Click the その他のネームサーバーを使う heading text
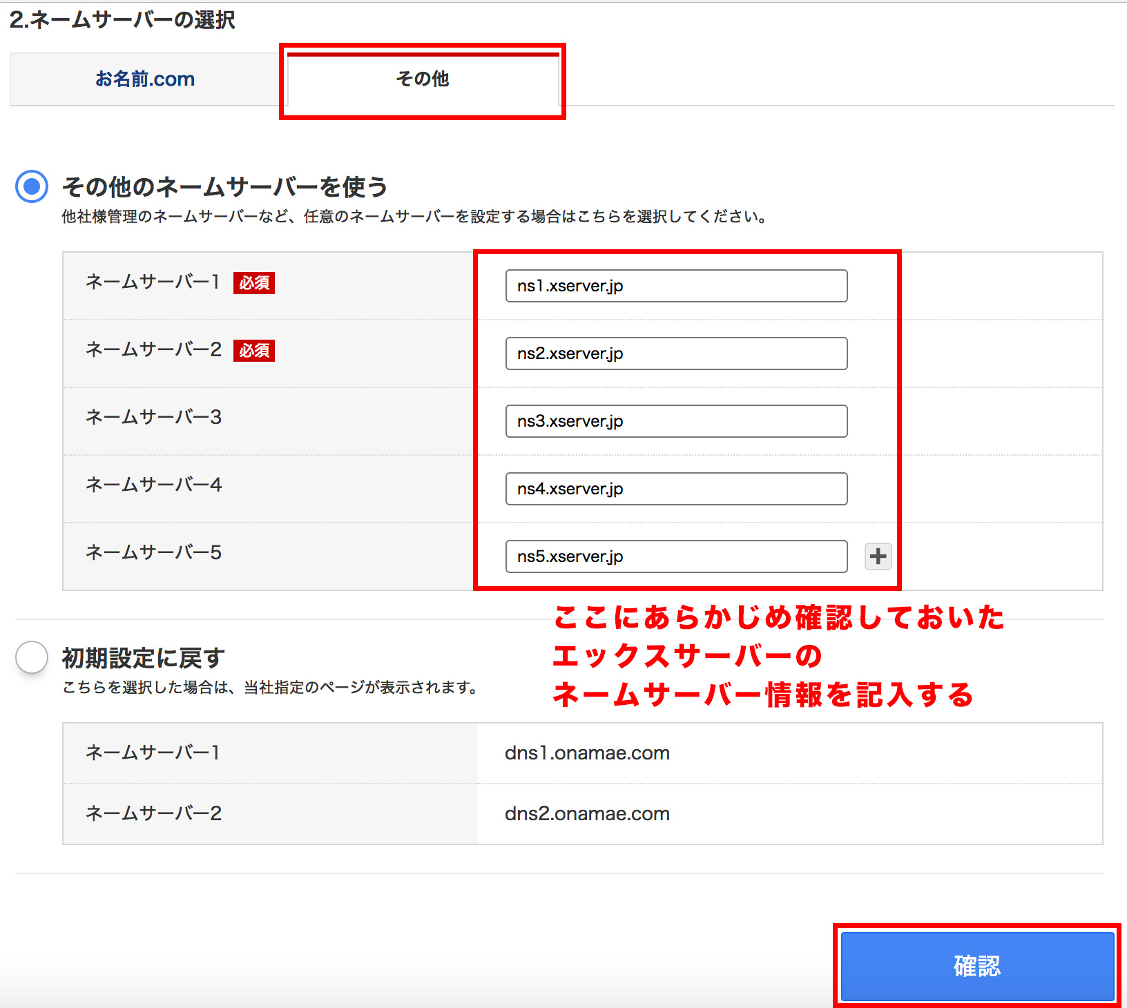Screen dimensions: 1127x1008 pyautogui.click(x=225, y=186)
